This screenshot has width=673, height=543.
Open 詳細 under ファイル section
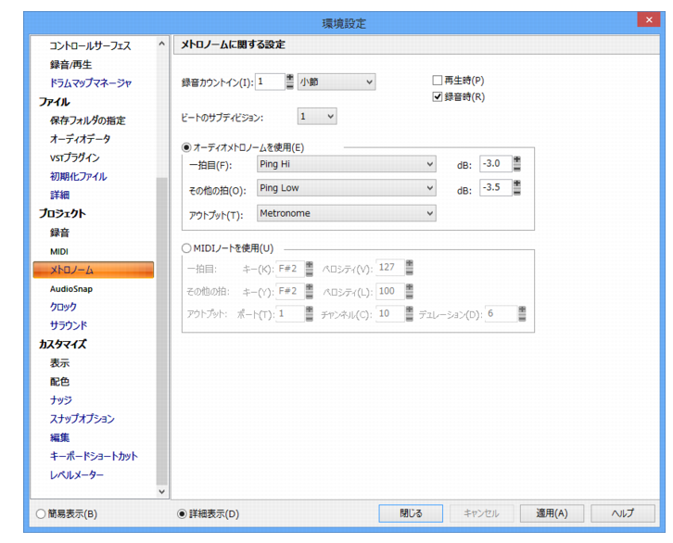59,196
